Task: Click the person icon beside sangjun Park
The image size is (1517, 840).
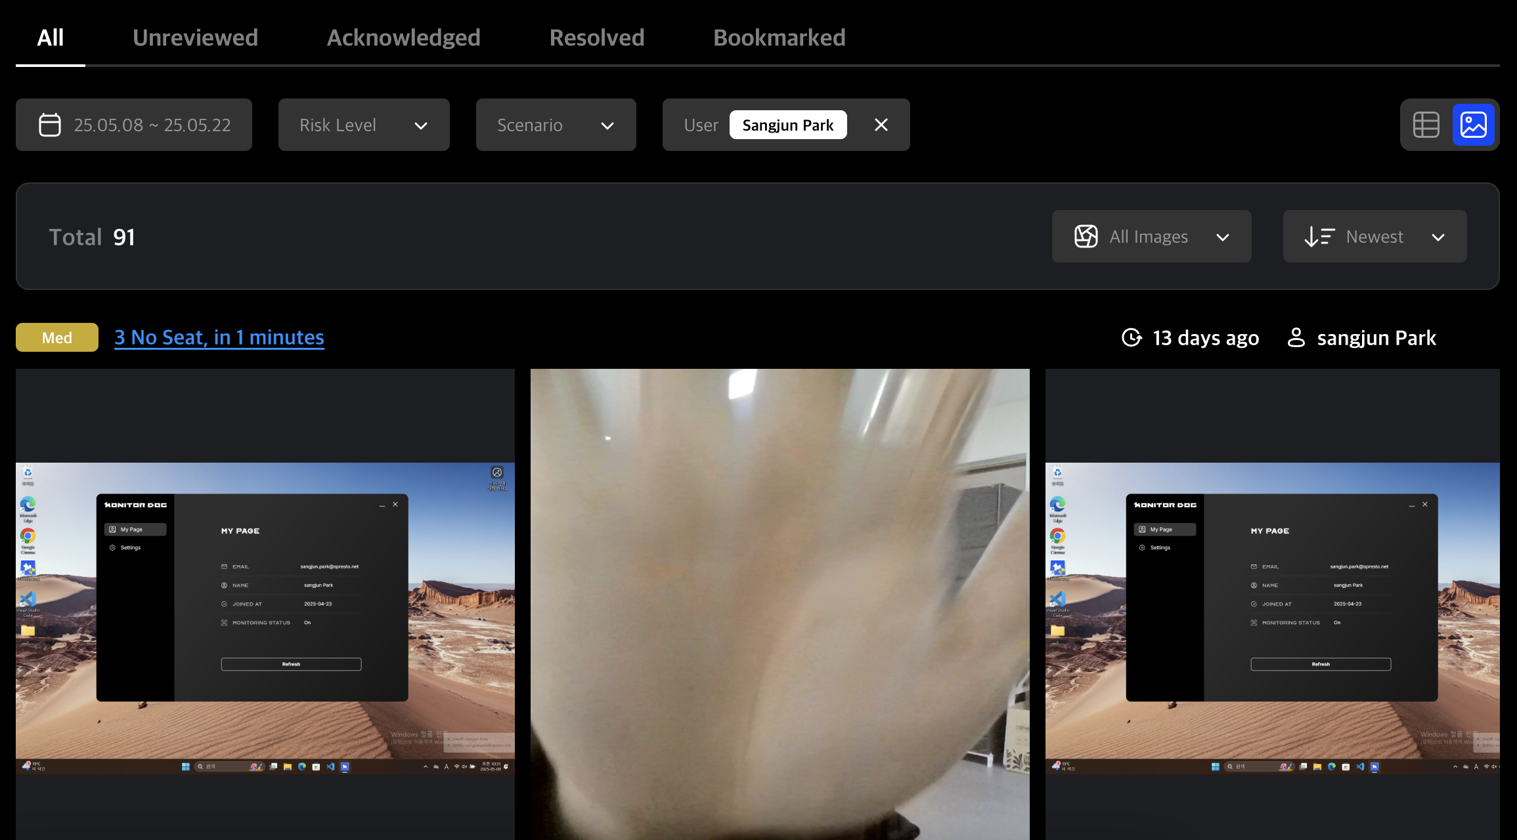Action: click(x=1296, y=337)
